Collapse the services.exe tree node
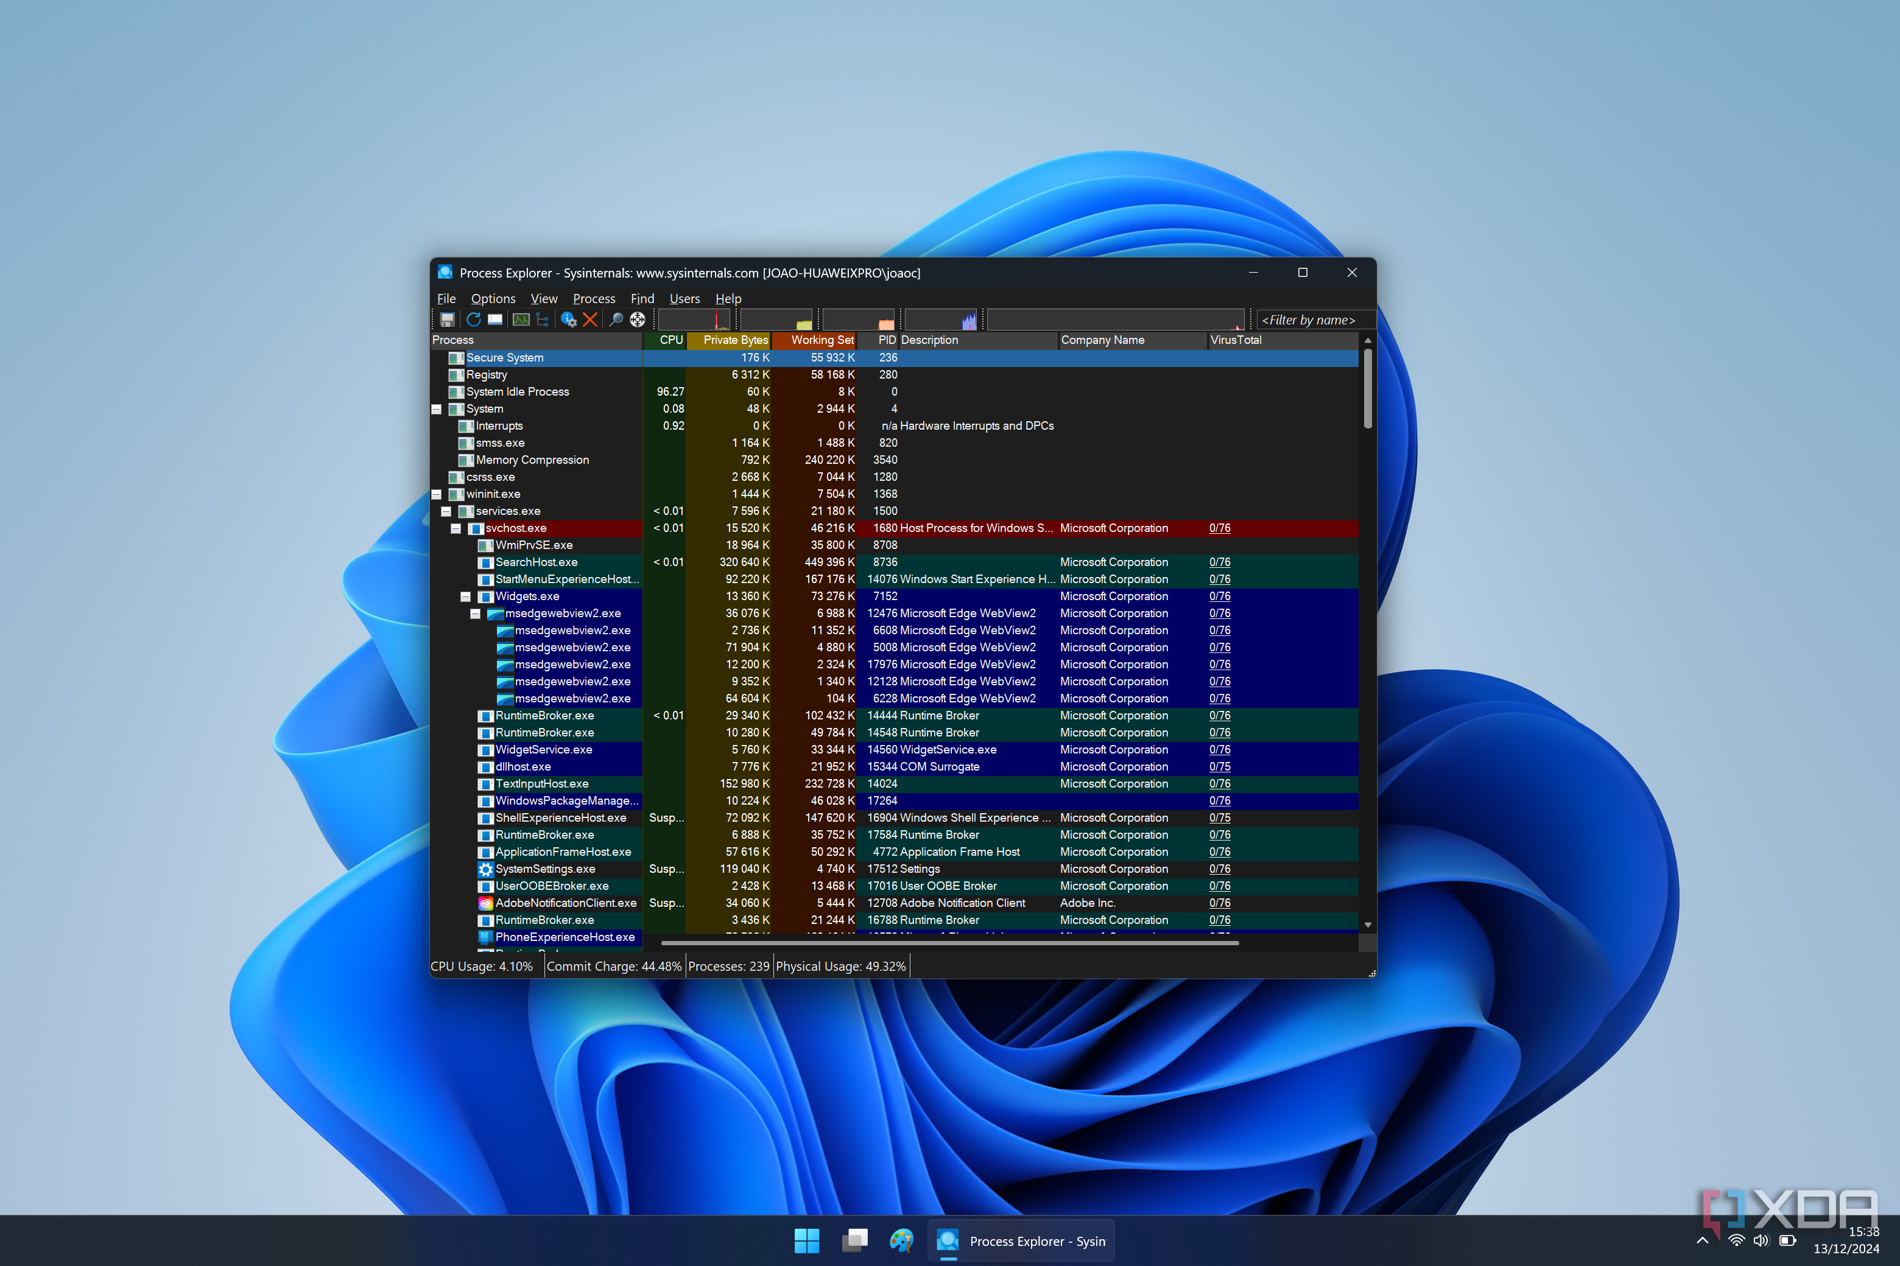 tap(446, 512)
